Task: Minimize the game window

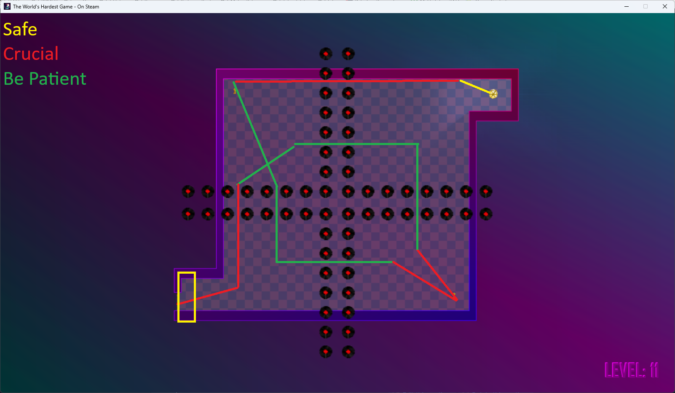Action: [x=627, y=6]
